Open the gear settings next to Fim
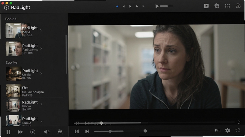The height and width of the screenshot is (137, 245). tap(228, 130)
